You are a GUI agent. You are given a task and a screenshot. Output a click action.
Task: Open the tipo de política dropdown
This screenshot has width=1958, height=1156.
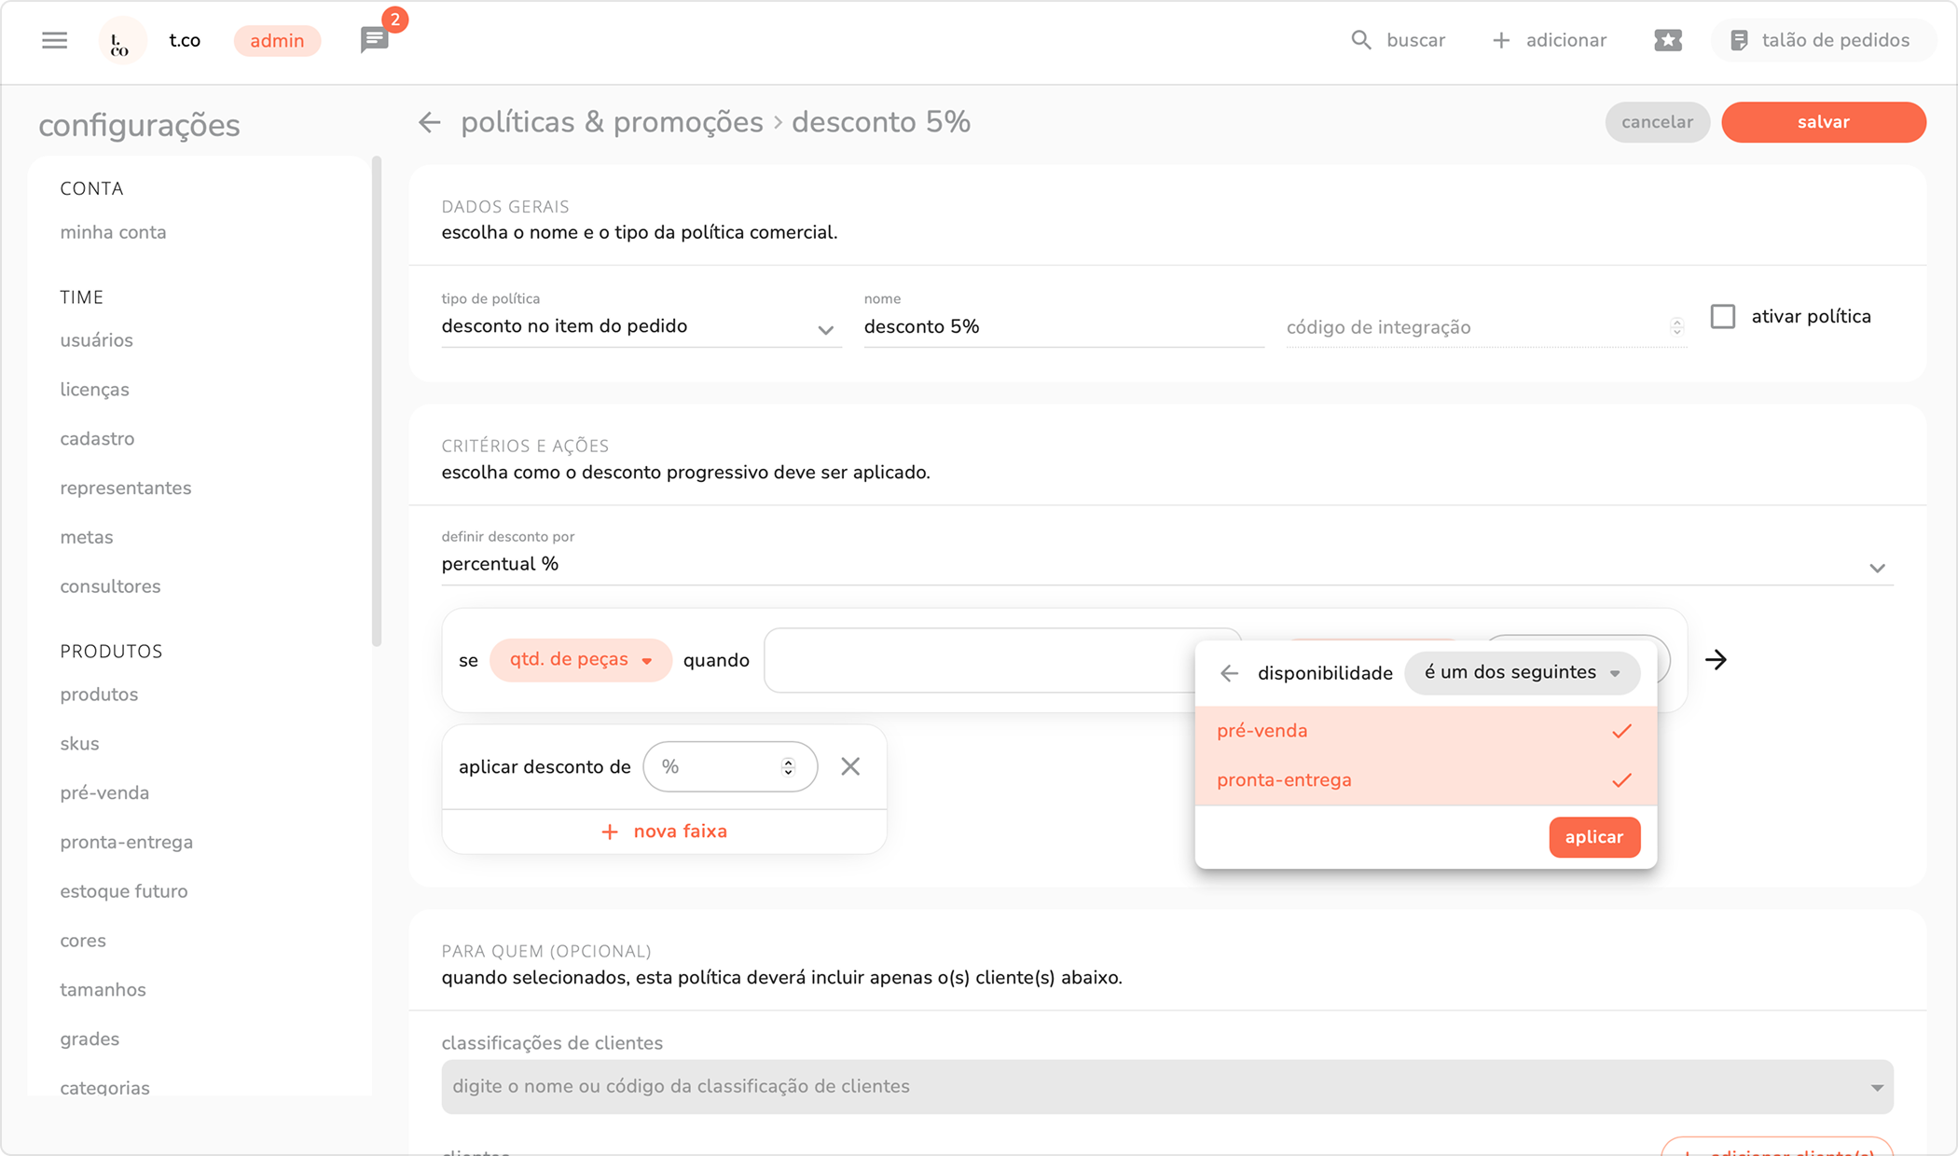640,327
